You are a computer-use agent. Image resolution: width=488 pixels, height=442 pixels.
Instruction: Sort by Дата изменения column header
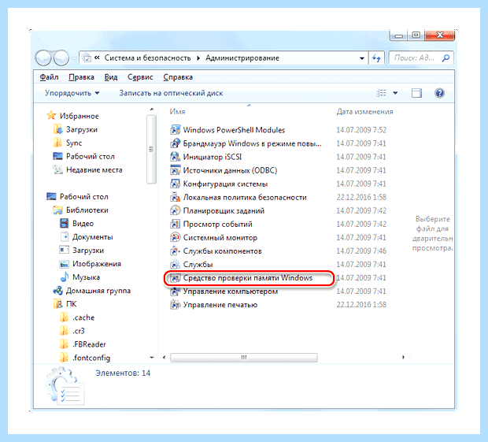[x=364, y=112]
